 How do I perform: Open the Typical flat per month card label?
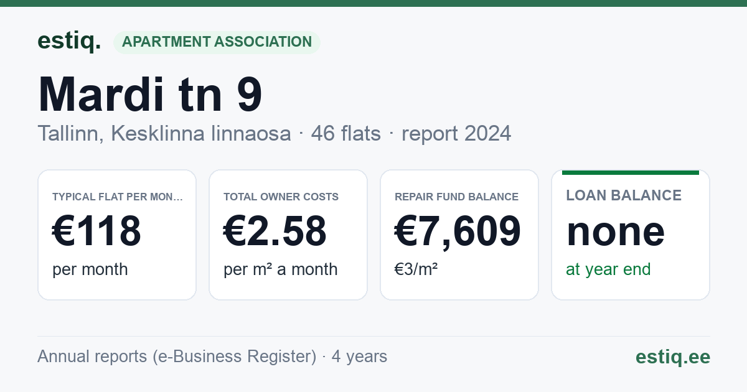[118, 197]
